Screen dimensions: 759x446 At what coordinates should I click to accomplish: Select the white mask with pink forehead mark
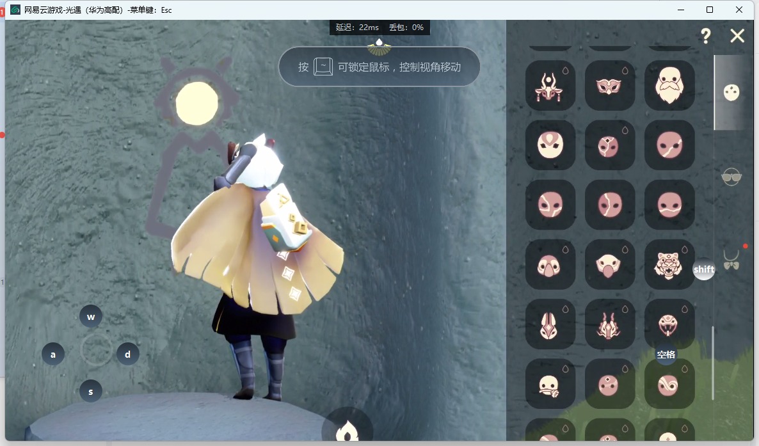tap(550, 145)
